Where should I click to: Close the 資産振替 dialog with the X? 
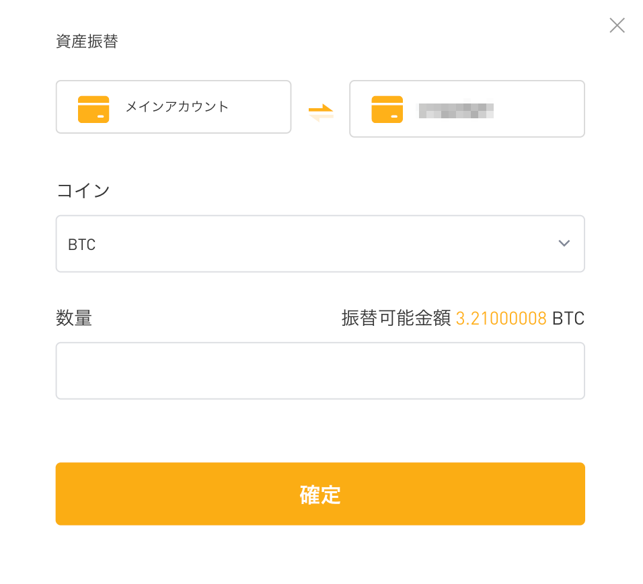(x=617, y=26)
